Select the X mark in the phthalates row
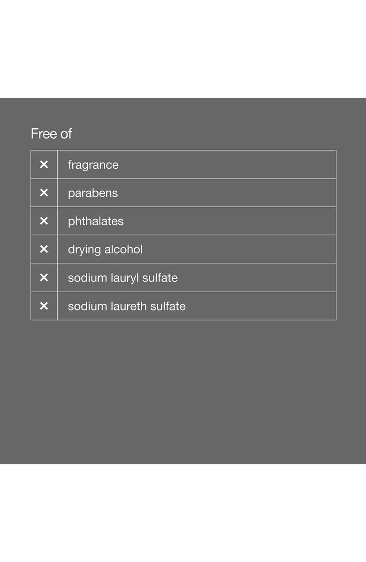366x562 pixels. click(44, 221)
